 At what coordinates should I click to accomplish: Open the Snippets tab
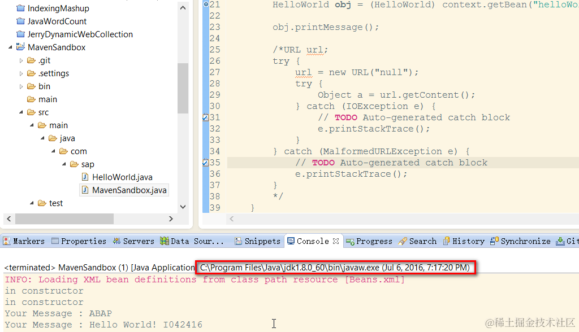[x=258, y=241]
